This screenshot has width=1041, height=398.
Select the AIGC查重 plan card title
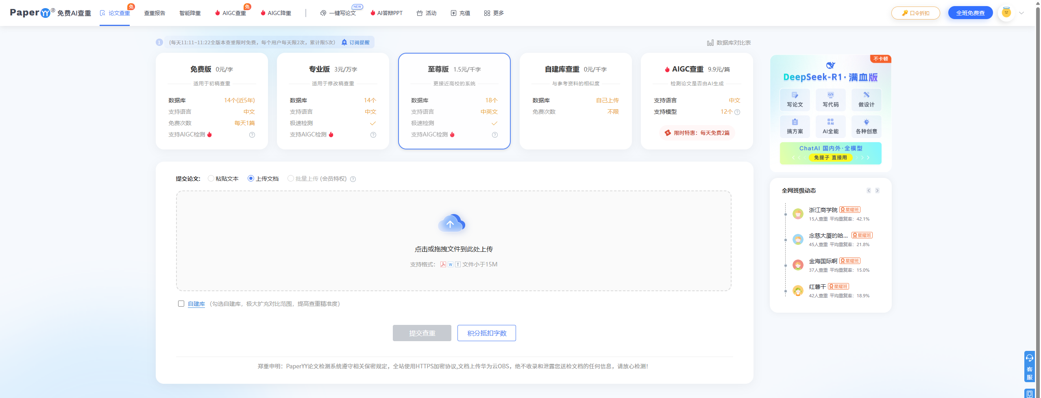tap(688, 69)
